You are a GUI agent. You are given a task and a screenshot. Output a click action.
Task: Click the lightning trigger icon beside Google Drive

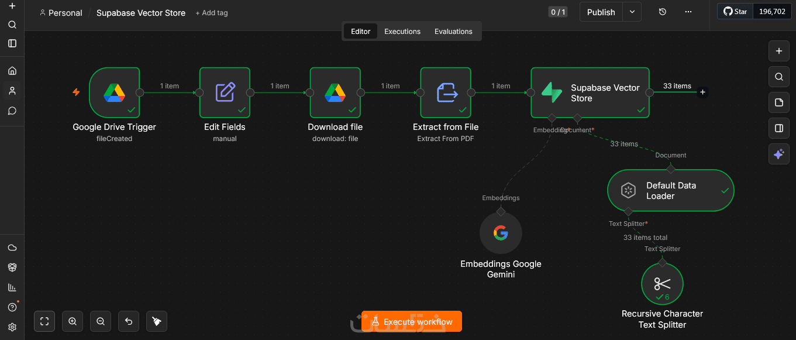(76, 92)
